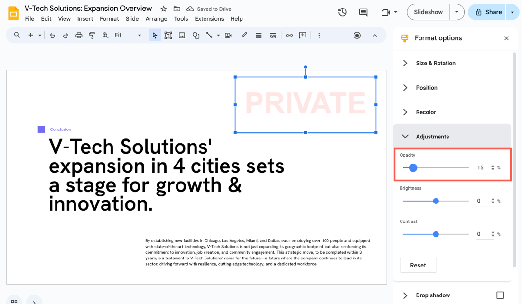Open the border dash options
Viewport: 522px width, 304px height.
[x=273, y=35]
